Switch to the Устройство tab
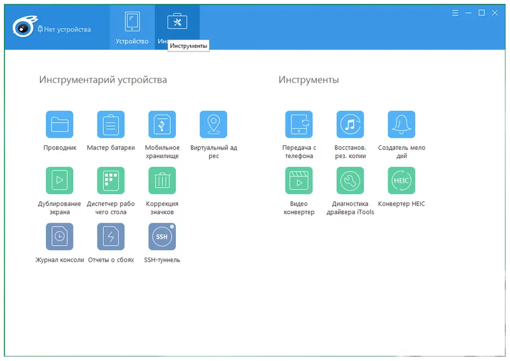 [132, 27]
